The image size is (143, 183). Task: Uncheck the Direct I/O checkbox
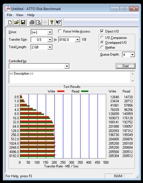coord(102,31)
